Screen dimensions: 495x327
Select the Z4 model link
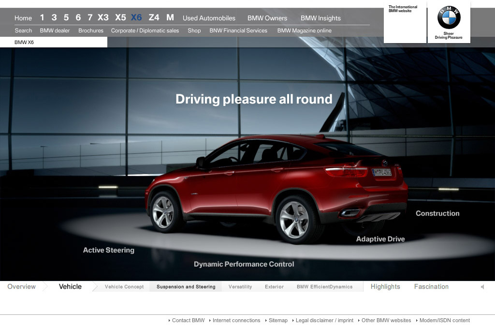[x=154, y=17]
